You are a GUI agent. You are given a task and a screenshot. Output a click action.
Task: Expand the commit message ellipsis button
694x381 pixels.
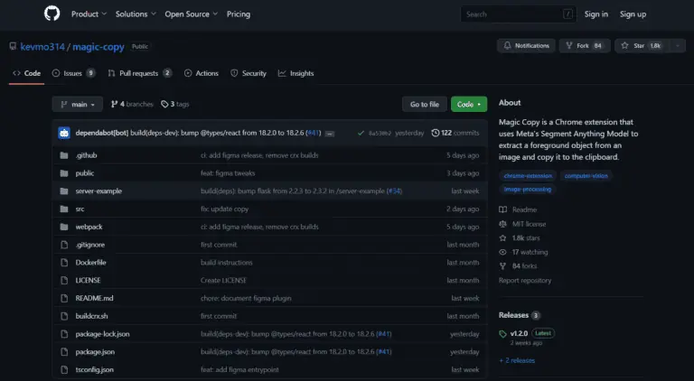[330, 134]
